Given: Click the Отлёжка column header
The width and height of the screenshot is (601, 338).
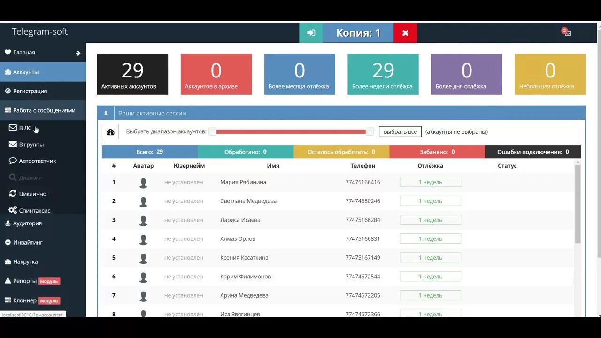Looking at the screenshot, I should point(430,166).
